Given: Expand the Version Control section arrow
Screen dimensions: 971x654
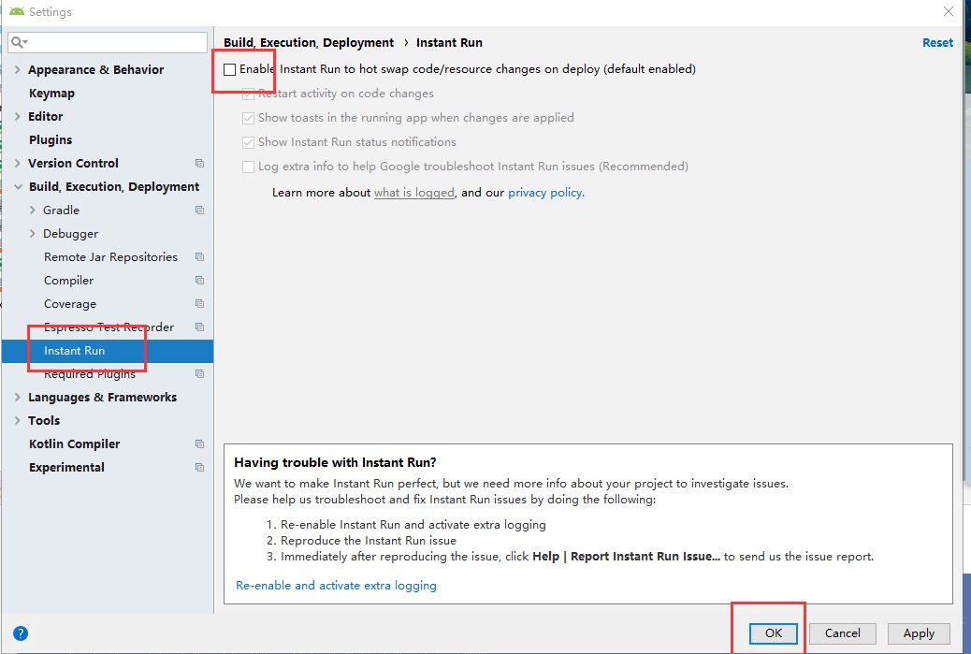Looking at the screenshot, I should [18, 163].
